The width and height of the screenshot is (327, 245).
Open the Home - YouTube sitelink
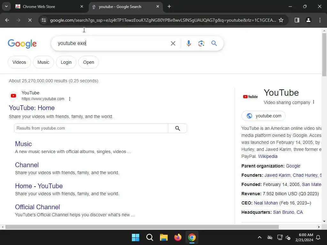pyautogui.click(x=39, y=186)
